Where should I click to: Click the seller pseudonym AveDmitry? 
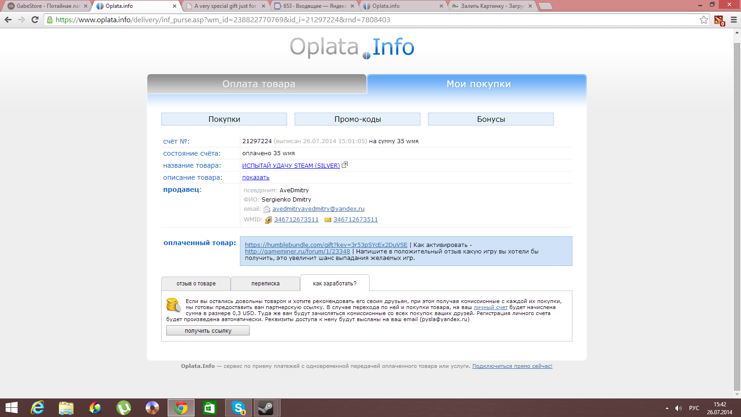click(x=294, y=190)
